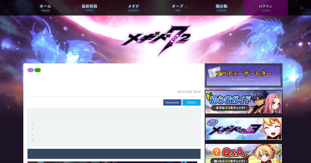Open the ホーム HOME menu item

pyautogui.click(x=45, y=8)
